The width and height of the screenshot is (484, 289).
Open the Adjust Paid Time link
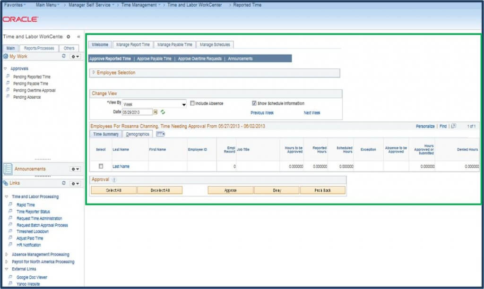click(x=30, y=238)
